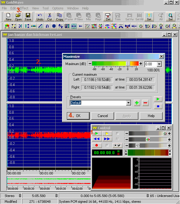The image size is (180, 204).
Task: Pause playback in the Control window
Action: 117,139
